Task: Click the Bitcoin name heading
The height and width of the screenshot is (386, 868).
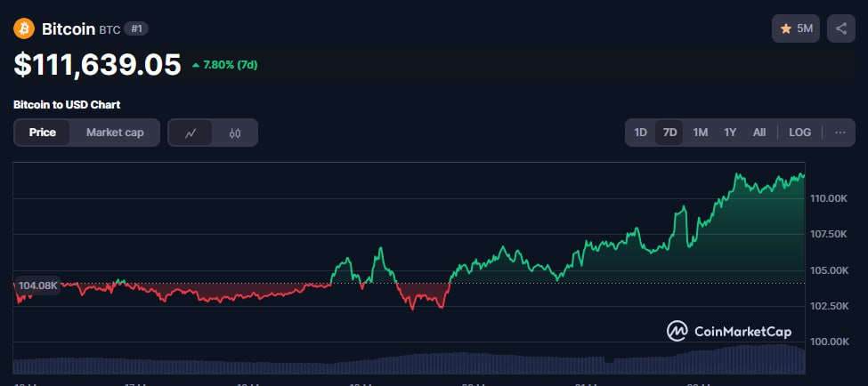Action: pyautogui.click(x=69, y=29)
